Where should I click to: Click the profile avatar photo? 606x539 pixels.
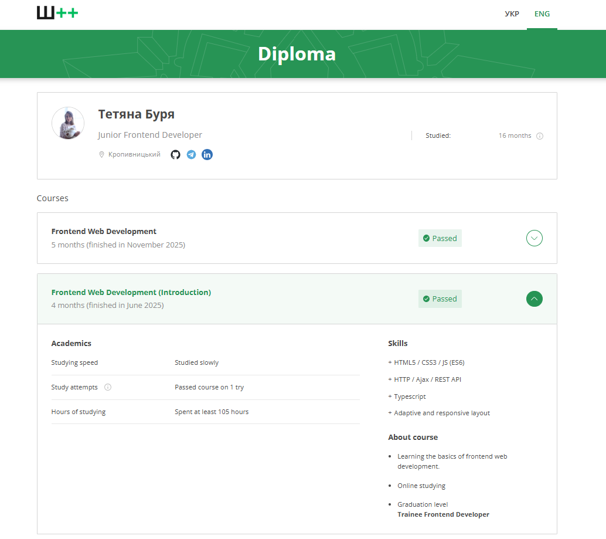(68, 123)
